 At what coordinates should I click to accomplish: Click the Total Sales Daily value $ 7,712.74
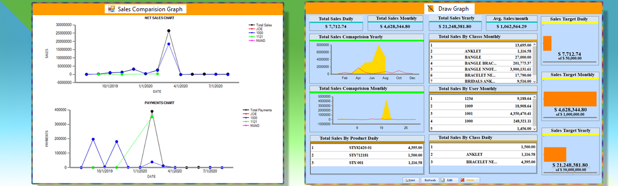(x=336, y=26)
